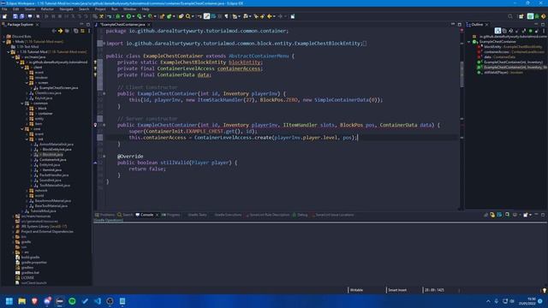Expand the folded import statements
Screen dimensions: 548x308
click(104, 44)
